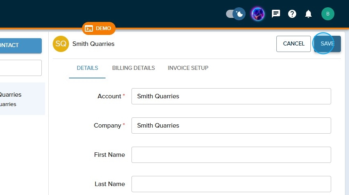Cancel editing the contact
349x195 pixels.
coord(293,44)
